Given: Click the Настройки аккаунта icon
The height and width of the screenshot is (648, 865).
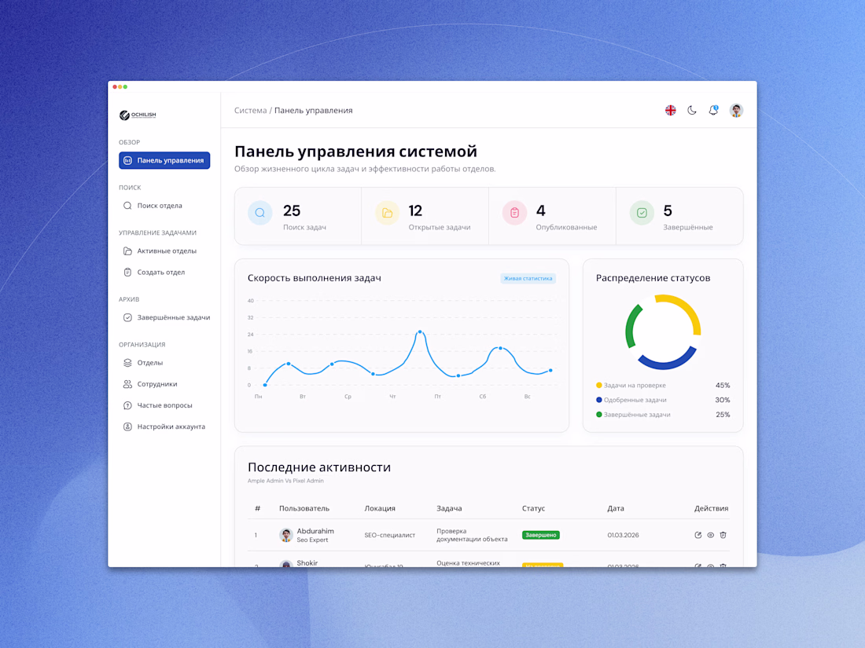Looking at the screenshot, I should tap(127, 427).
